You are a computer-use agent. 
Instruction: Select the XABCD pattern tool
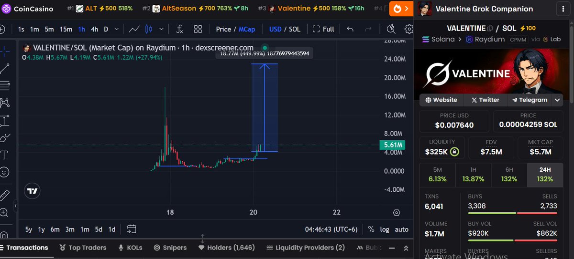click(4, 103)
